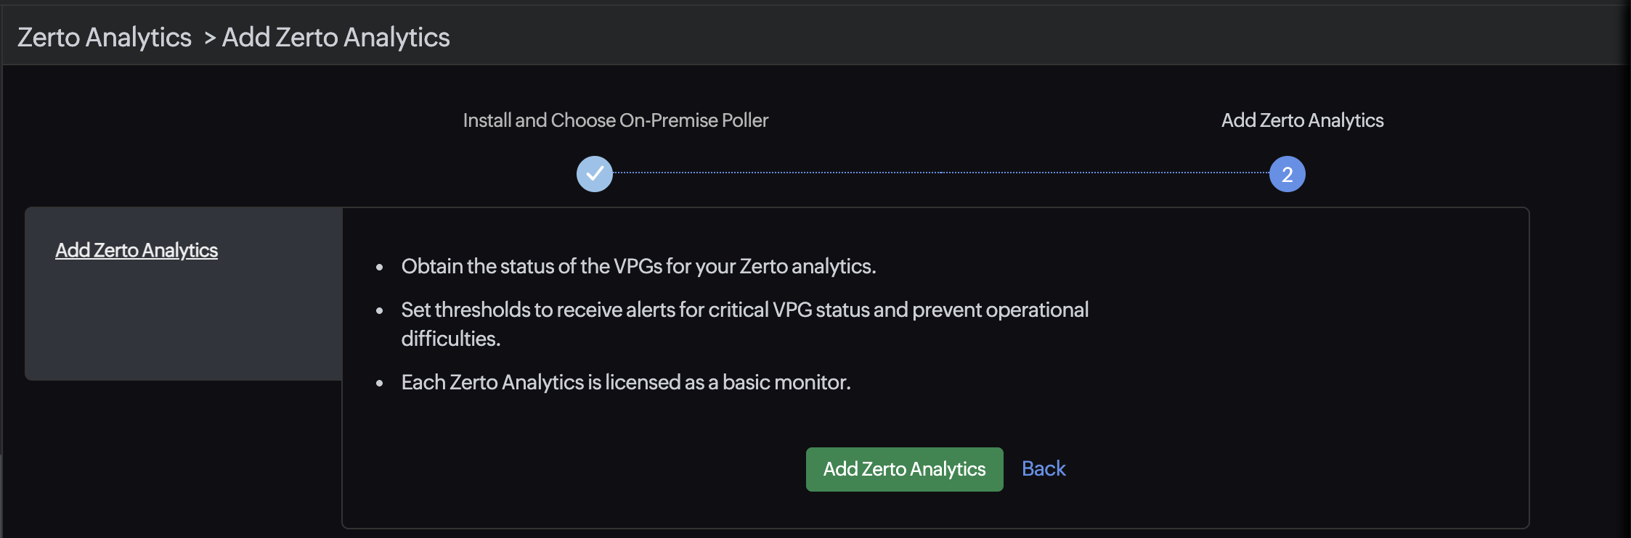Image resolution: width=1631 pixels, height=538 pixels.
Task: Select the step 2 numbered circle
Action: [1287, 173]
